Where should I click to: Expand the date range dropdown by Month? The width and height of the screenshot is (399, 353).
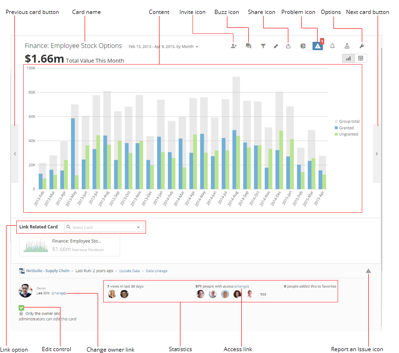pos(164,47)
